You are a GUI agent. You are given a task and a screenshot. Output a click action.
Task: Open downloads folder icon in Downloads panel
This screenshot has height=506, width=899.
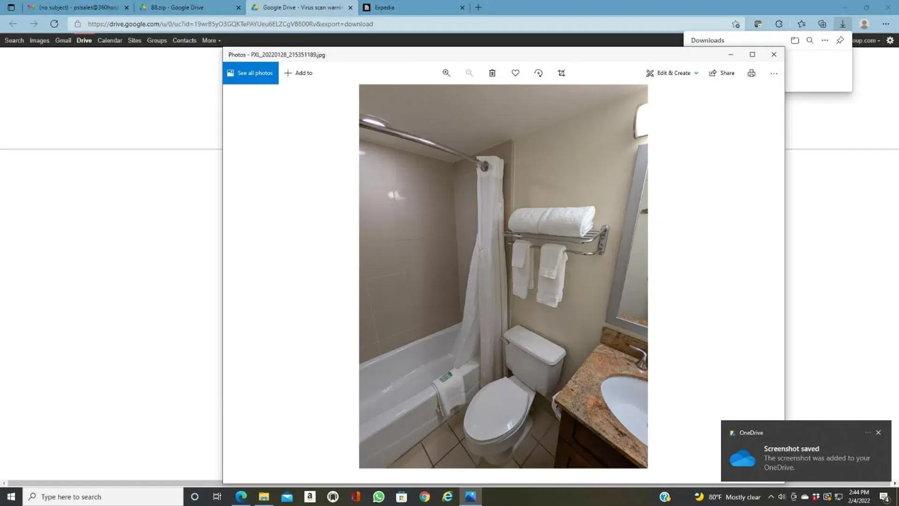pyautogui.click(x=795, y=40)
